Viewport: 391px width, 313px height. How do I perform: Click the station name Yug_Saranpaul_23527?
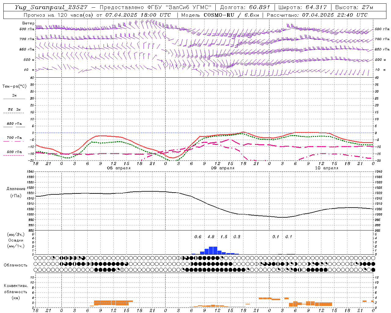coord(52,7)
